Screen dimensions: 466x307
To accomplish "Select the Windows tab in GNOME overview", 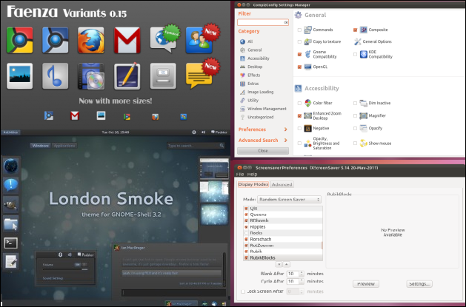I will 41,146.
